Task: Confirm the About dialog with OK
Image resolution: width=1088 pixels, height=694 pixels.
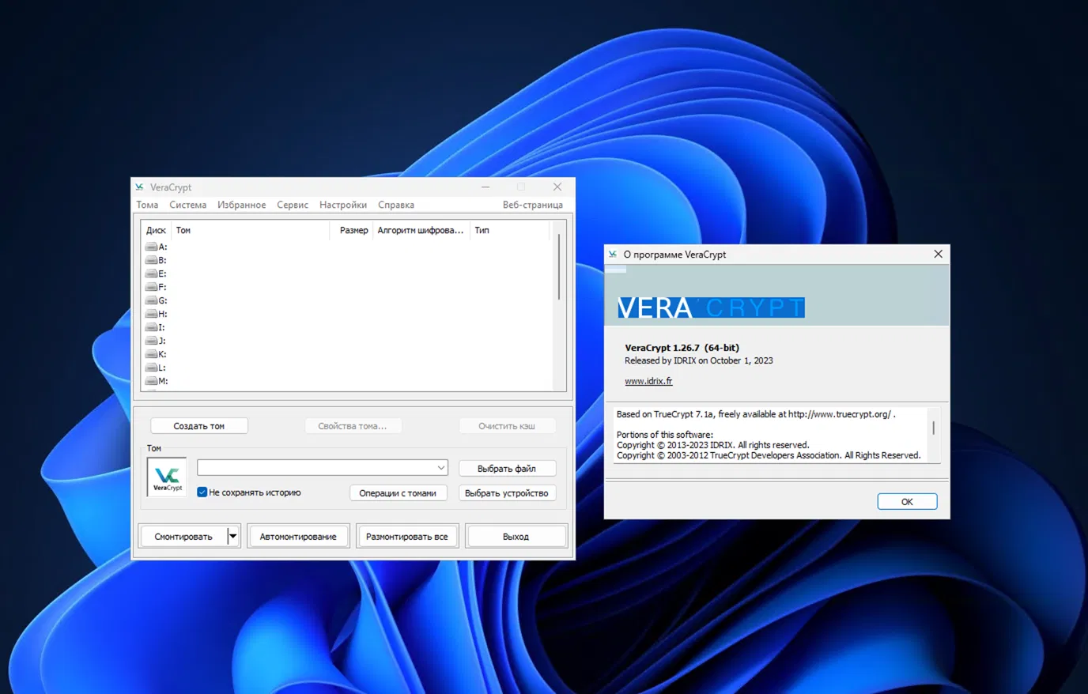Action: coord(907,502)
